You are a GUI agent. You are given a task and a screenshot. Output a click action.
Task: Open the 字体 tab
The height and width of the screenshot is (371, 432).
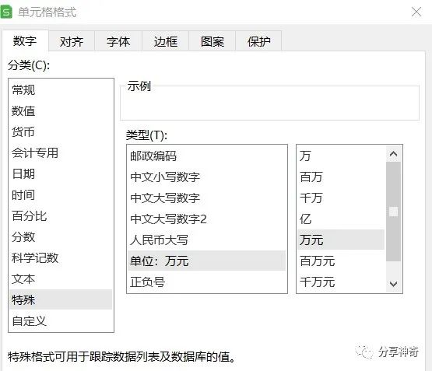[118, 41]
